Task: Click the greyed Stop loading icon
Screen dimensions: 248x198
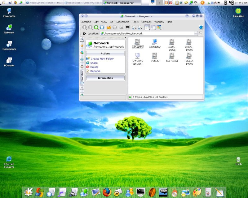Action: tap(115, 27)
